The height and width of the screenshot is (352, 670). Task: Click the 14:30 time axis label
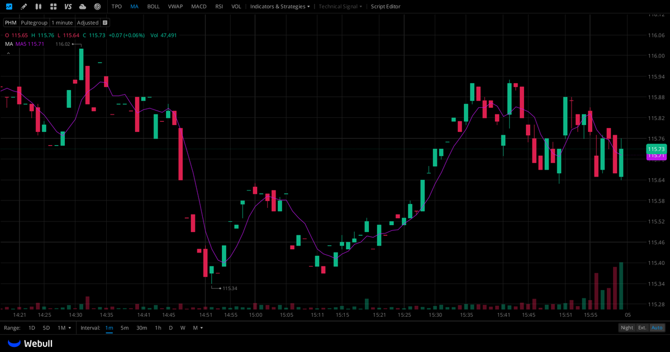(x=75, y=315)
